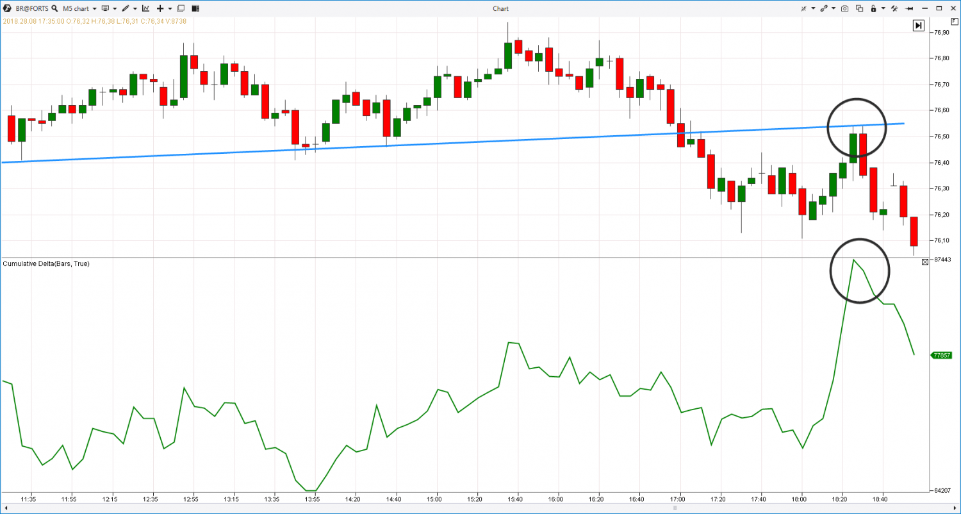The width and height of the screenshot is (961, 514).
Task: Open the chart templates monitor icon
Action: point(105,8)
